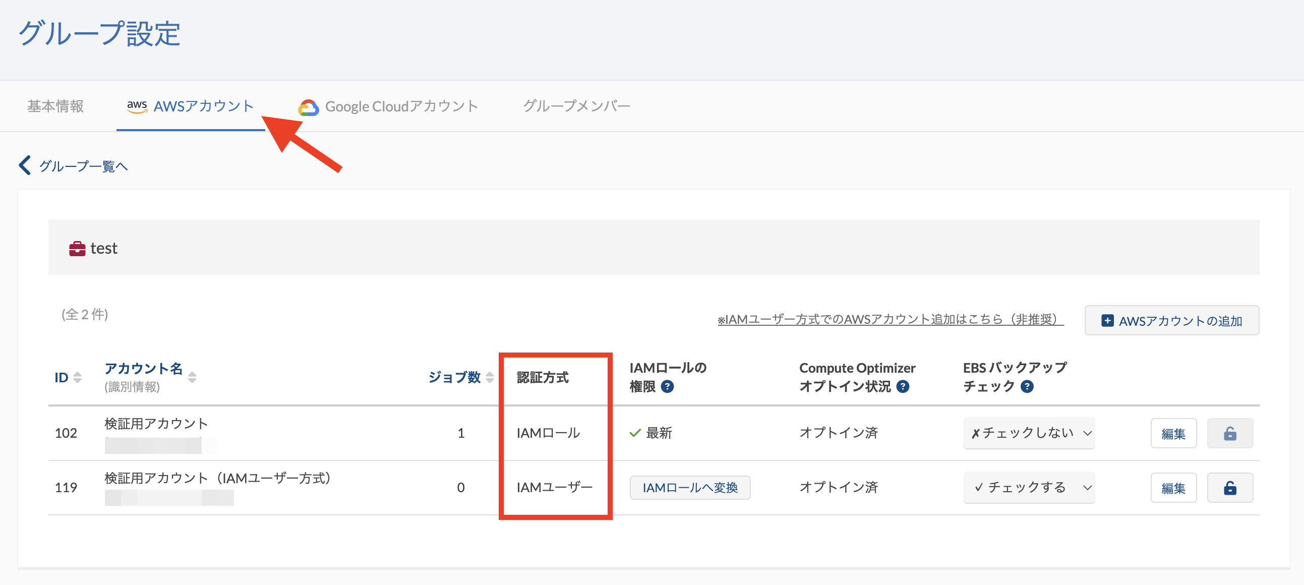Open the help icon beside IAMロールの権限

[667, 387]
